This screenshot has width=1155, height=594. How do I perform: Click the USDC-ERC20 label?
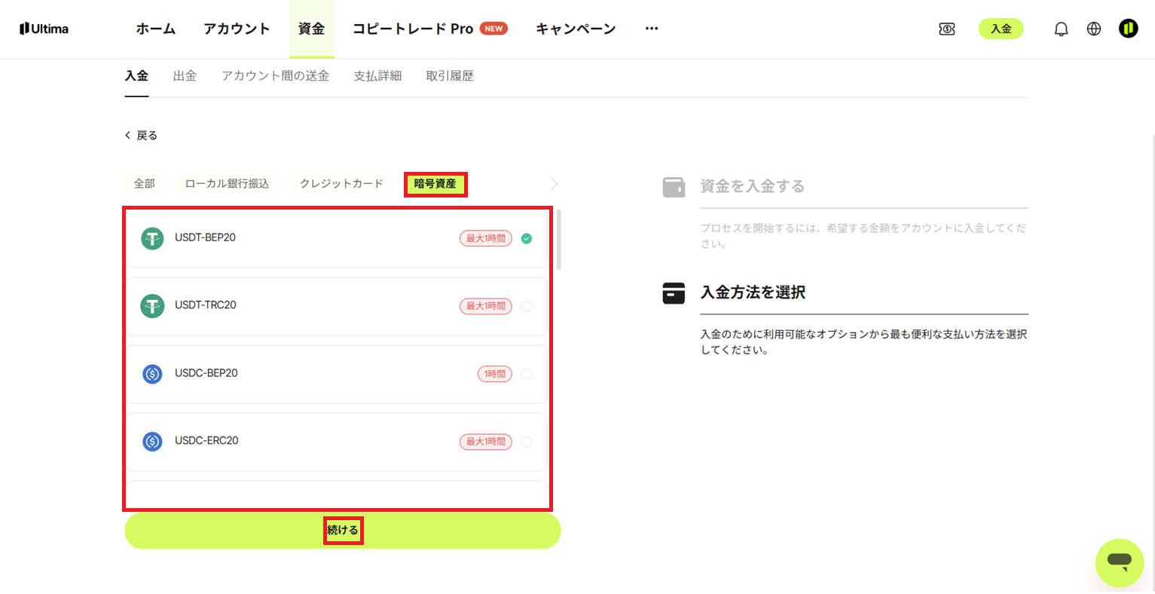coord(206,441)
